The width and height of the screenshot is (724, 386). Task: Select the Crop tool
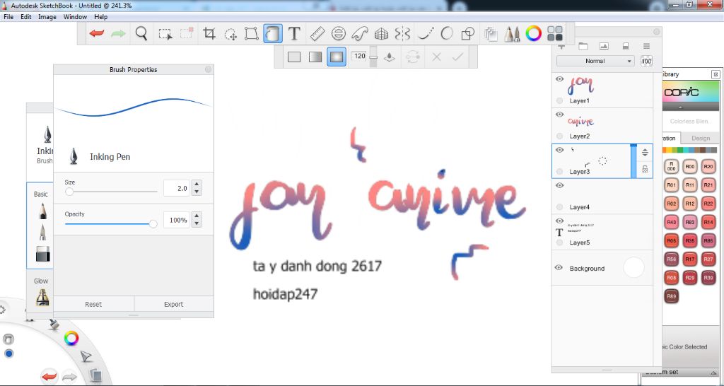209,34
